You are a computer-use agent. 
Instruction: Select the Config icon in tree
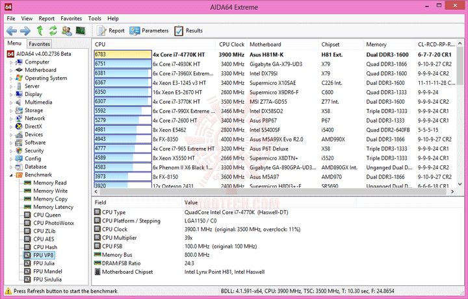19,159
